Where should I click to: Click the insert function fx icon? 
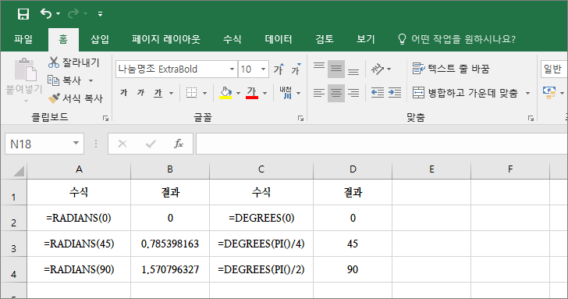point(179,144)
